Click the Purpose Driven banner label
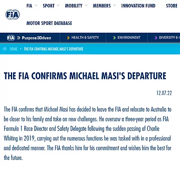 pos(37,38)
